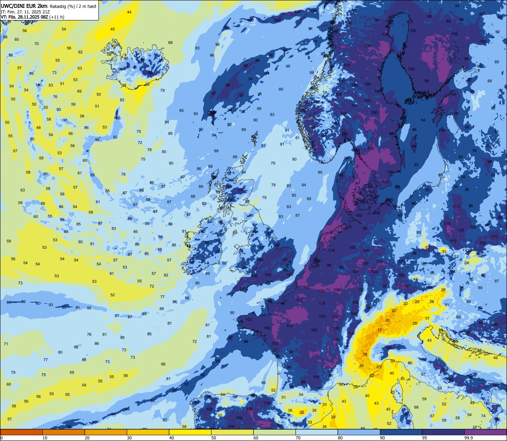
Task: Click the legend tick label '80'
Action: point(341,438)
